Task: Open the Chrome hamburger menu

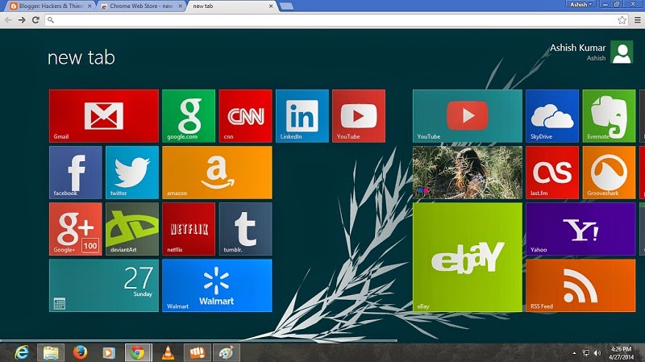Action: (637, 19)
